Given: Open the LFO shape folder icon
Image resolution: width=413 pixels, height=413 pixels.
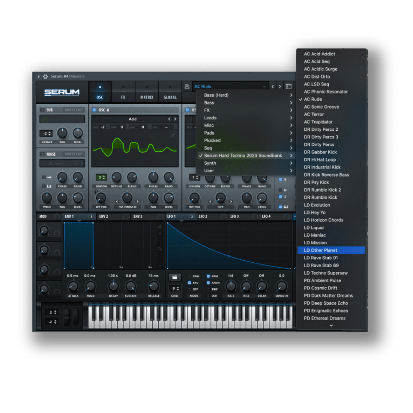Looking at the screenshot, I should click(174, 277).
